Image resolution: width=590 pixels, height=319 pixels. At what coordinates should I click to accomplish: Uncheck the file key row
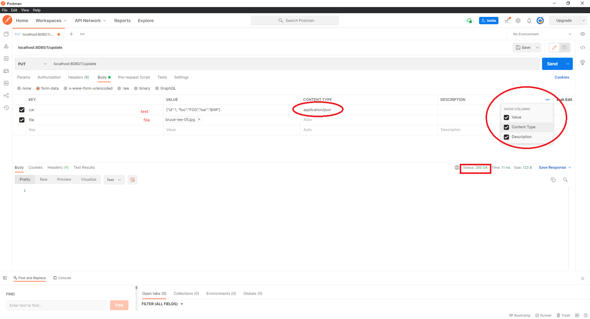click(x=22, y=120)
